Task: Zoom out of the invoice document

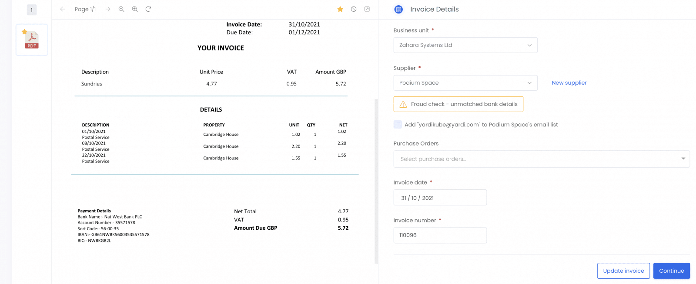Action: click(121, 9)
